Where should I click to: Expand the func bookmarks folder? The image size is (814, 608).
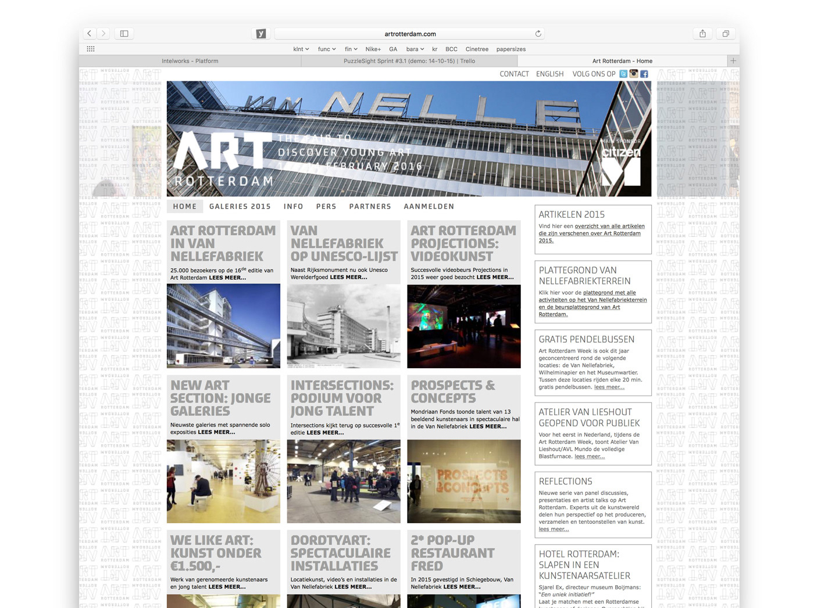click(x=327, y=49)
